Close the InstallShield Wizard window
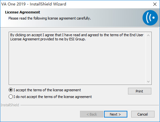 point(155,4)
